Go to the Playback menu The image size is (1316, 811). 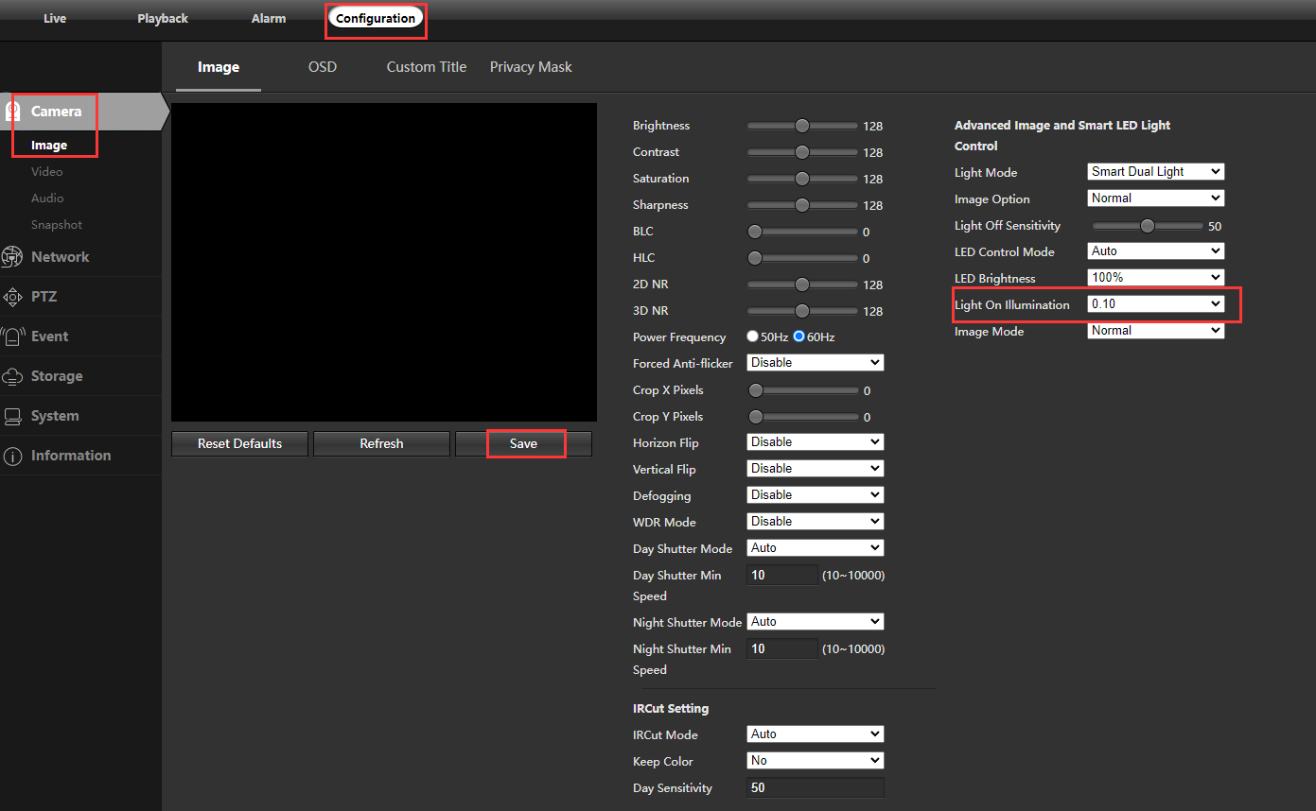[x=163, y=19]
